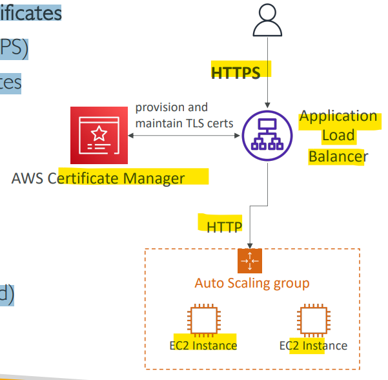Click the highlighted HTTP label

click(x=224, y=227)
